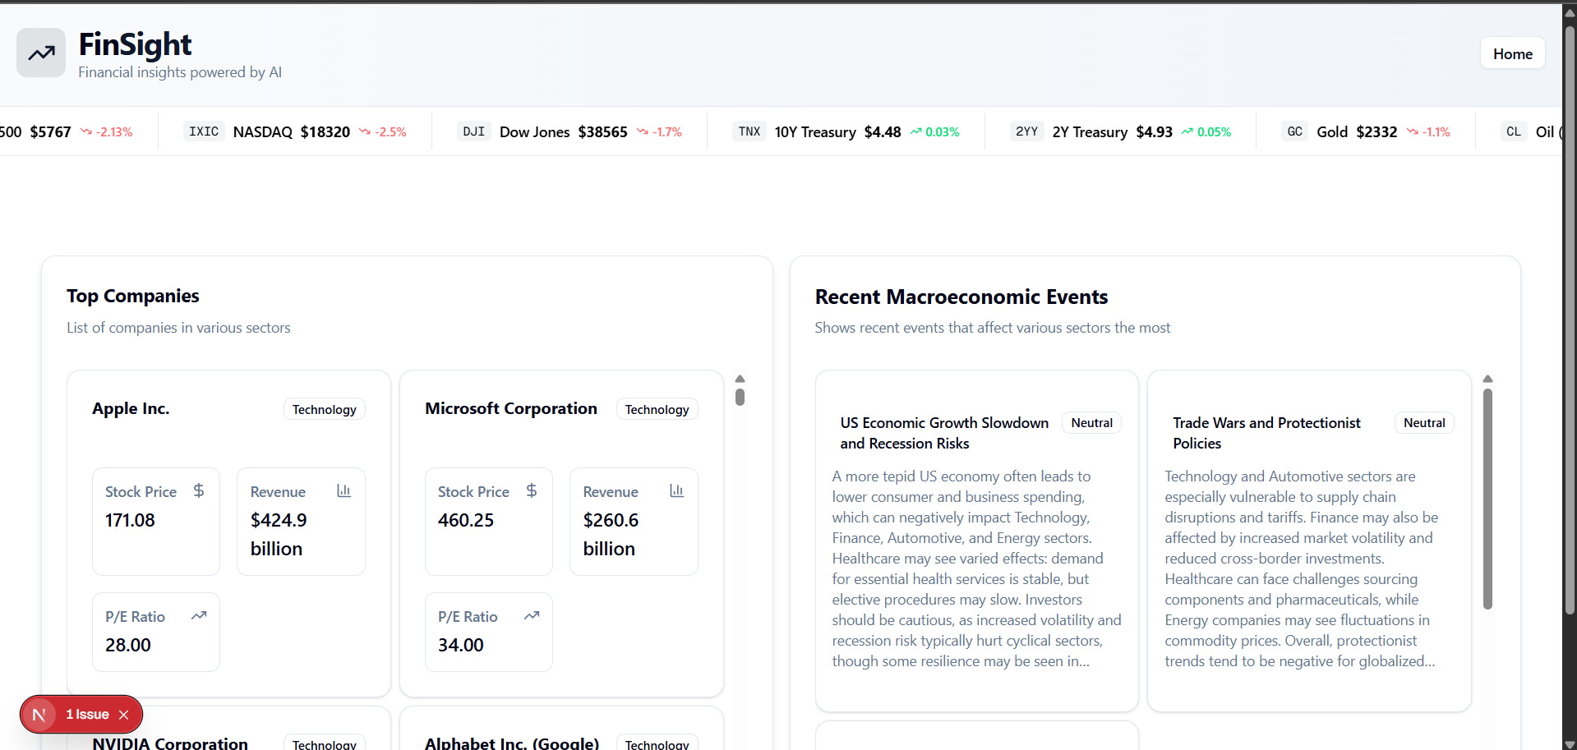Click the Top Companies scrollbar up arrow

[740, 379]
